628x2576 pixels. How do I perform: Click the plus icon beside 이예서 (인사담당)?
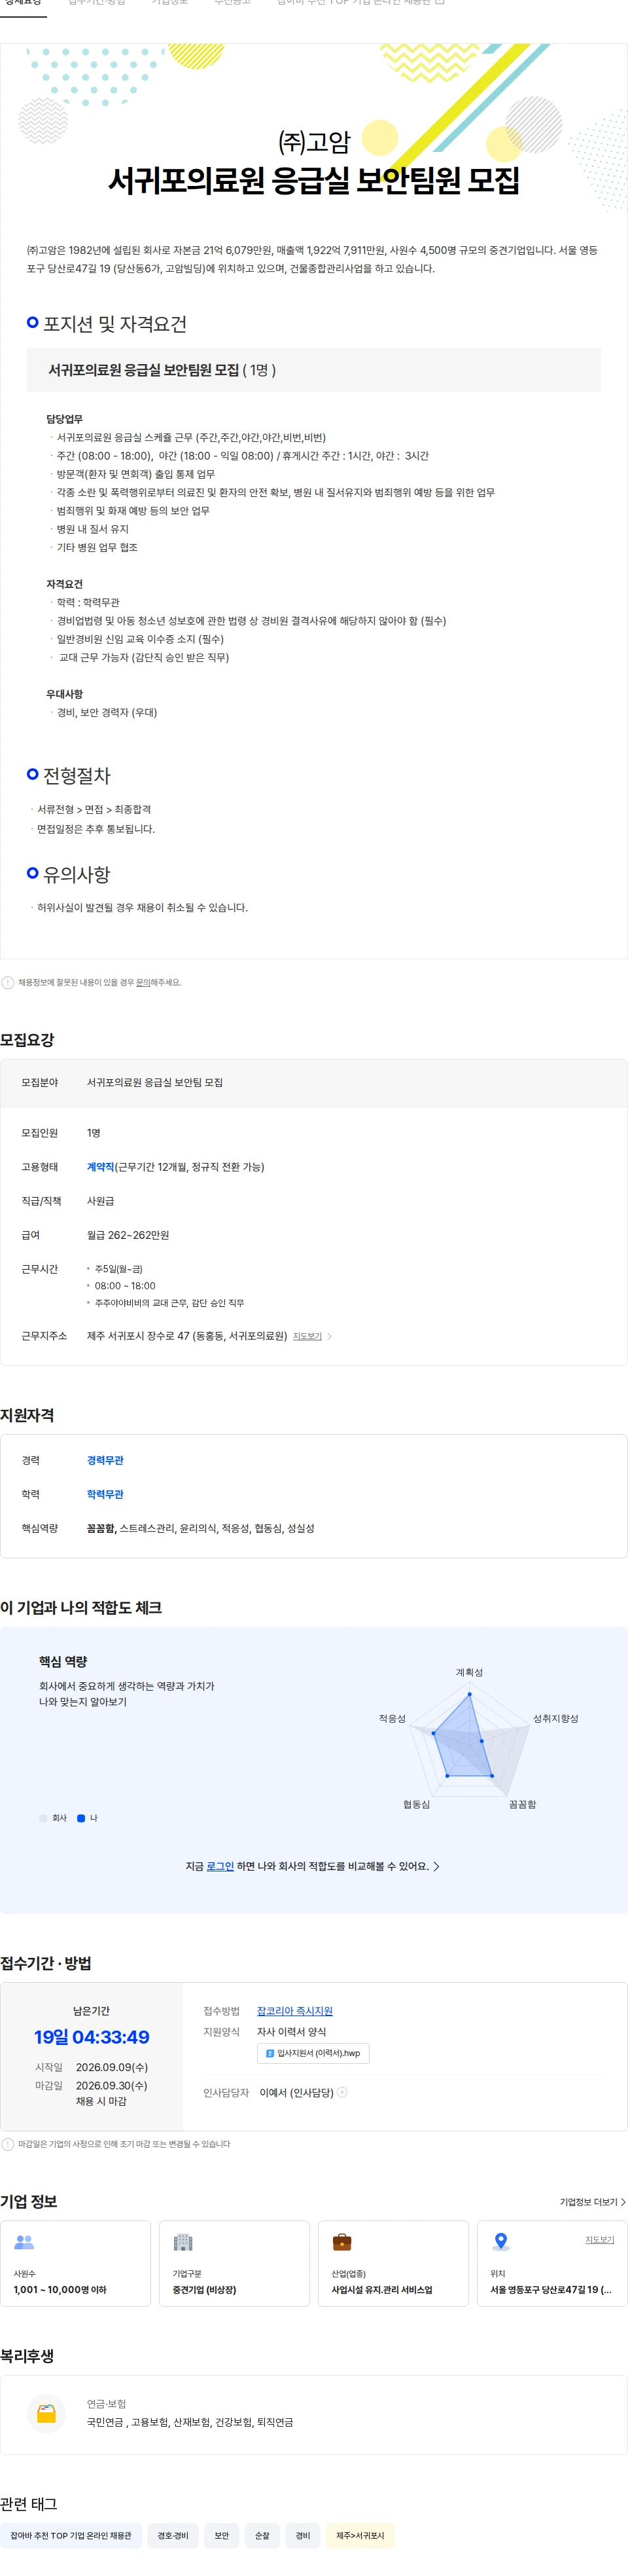point(342,2092)
